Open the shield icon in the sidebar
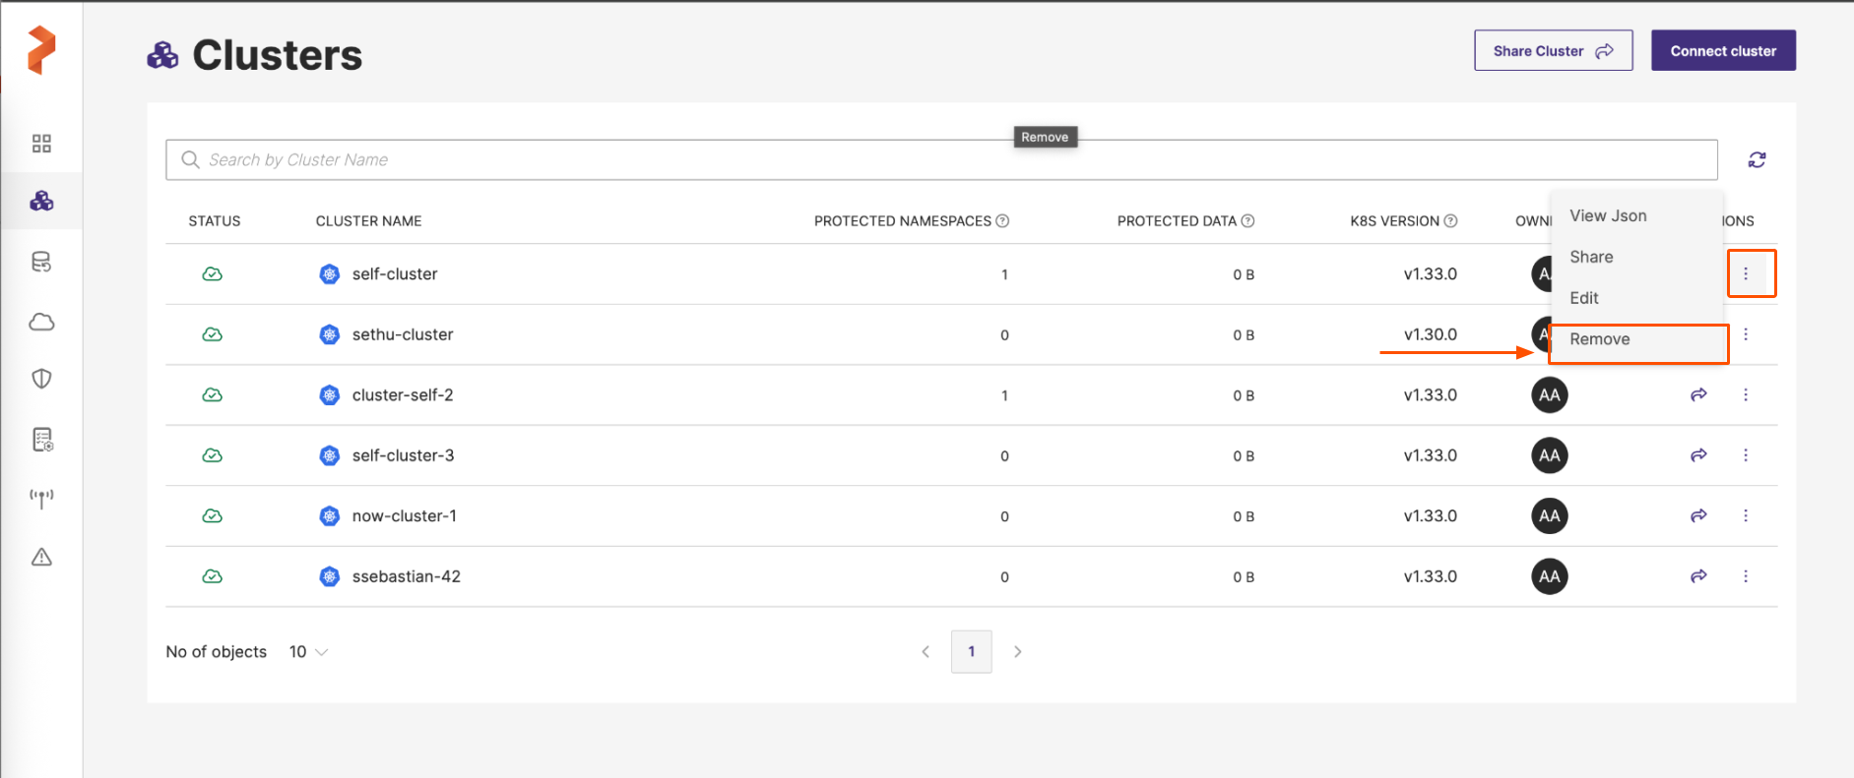This screenshot has height=778, width=1854. 41,379
